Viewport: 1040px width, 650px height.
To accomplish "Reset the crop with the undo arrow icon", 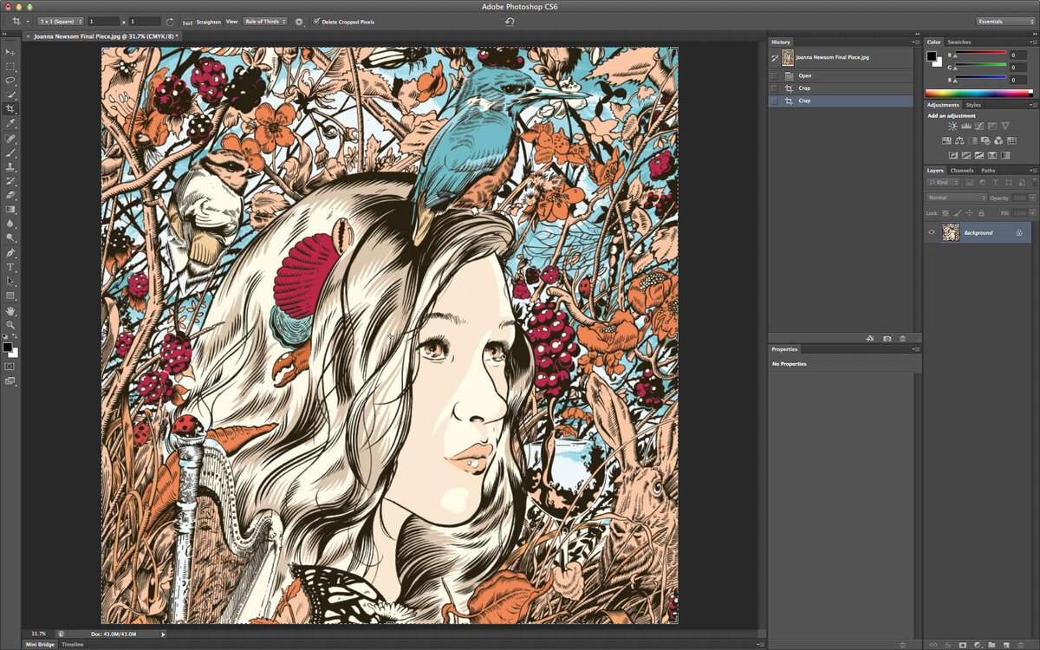I will tap(510, 21).
